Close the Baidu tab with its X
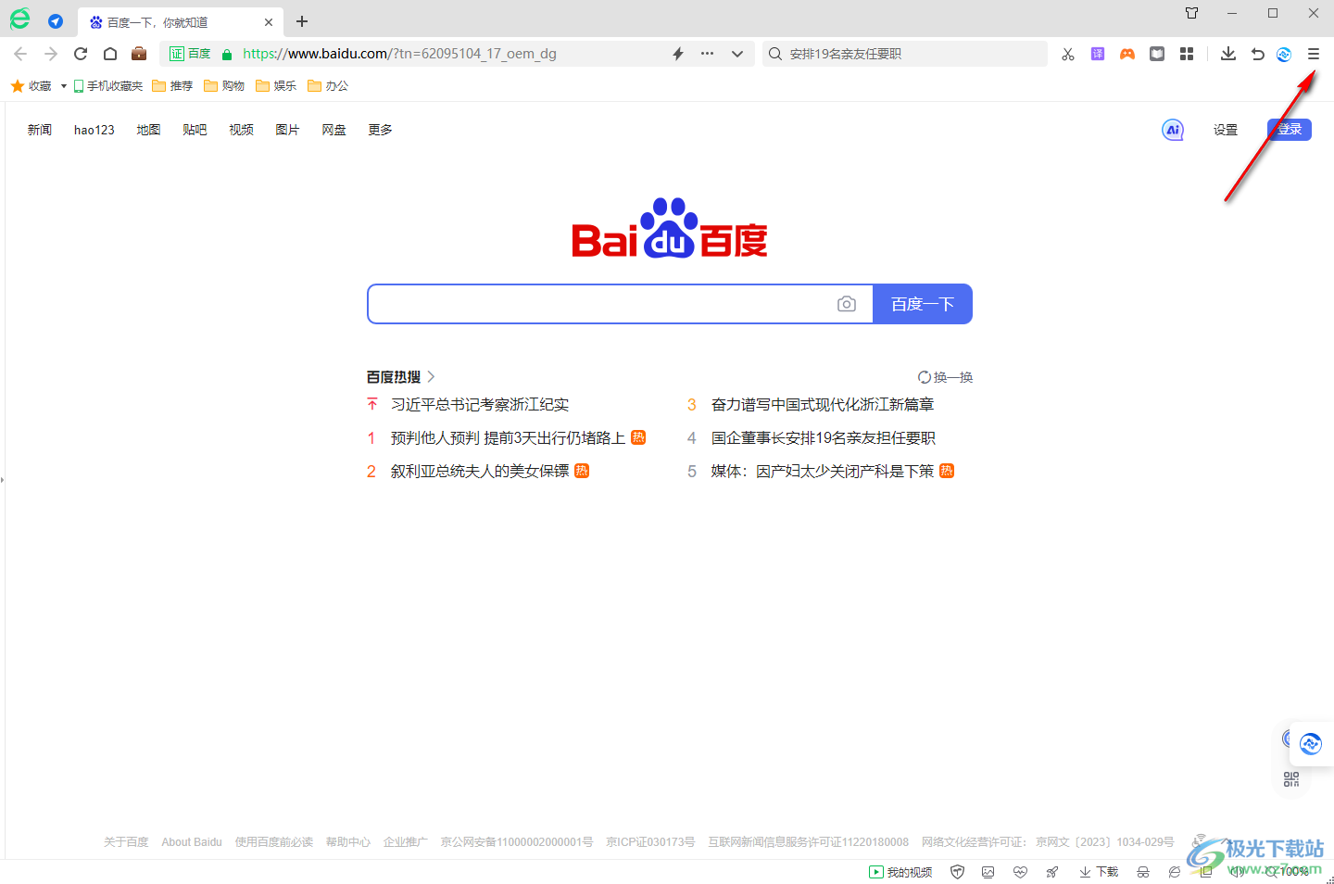The height and width of the screenshot is (884, 1334). 269,22
